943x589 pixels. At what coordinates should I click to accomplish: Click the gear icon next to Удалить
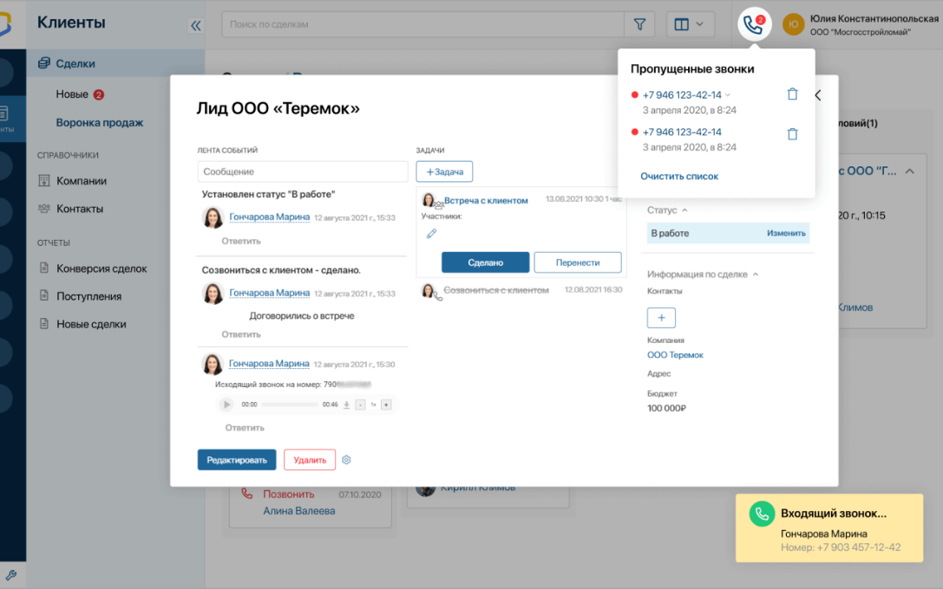click(347, 460)
